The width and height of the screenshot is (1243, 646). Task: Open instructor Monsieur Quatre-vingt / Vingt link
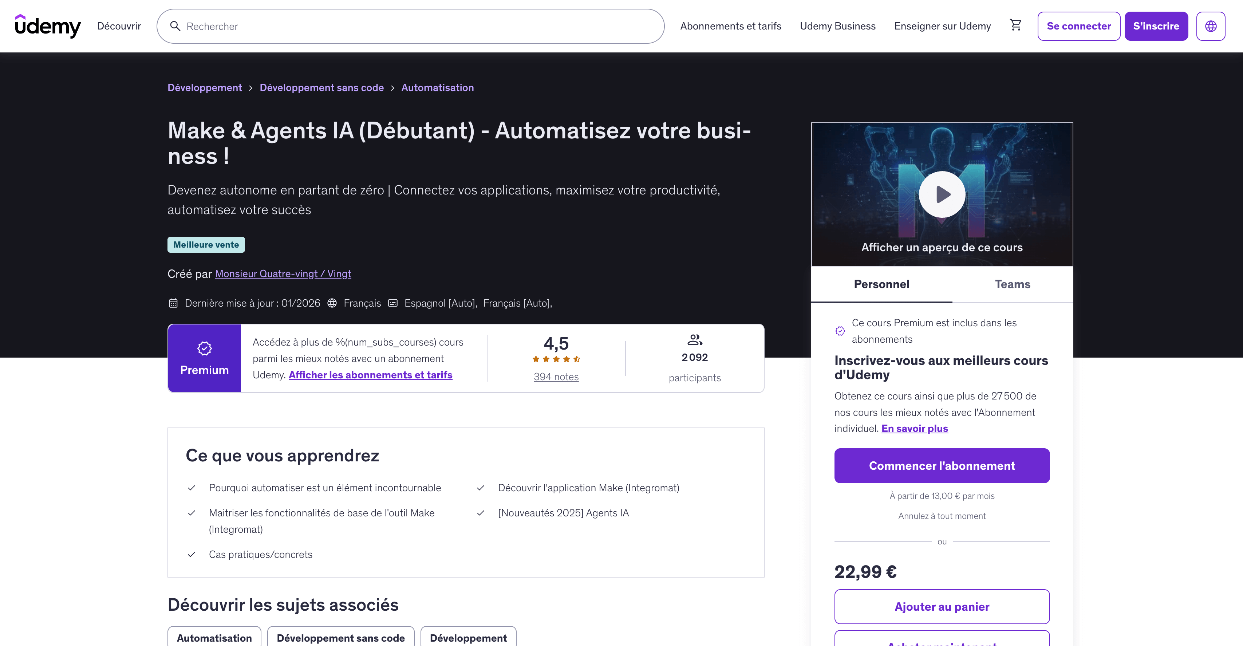[283, 273]
